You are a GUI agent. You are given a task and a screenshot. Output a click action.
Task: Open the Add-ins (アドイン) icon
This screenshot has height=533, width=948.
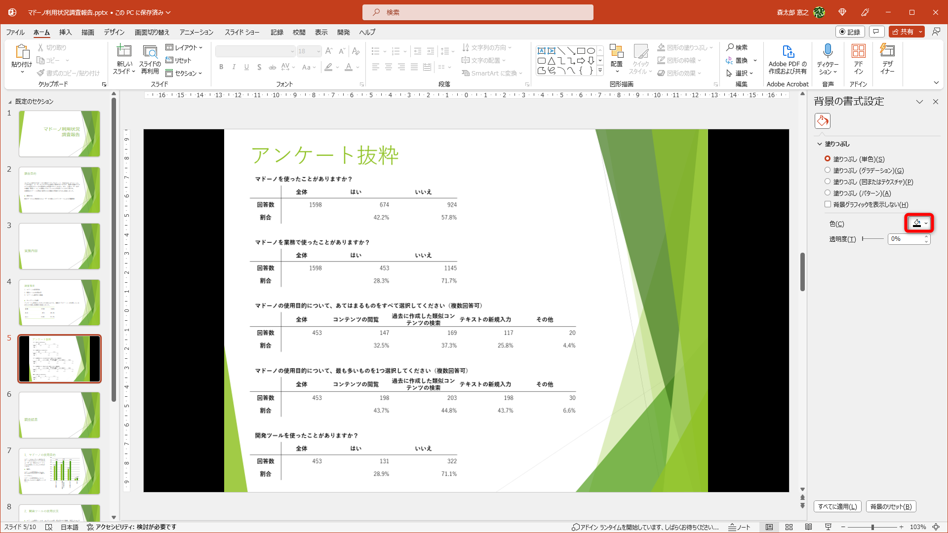coord(858,51)
